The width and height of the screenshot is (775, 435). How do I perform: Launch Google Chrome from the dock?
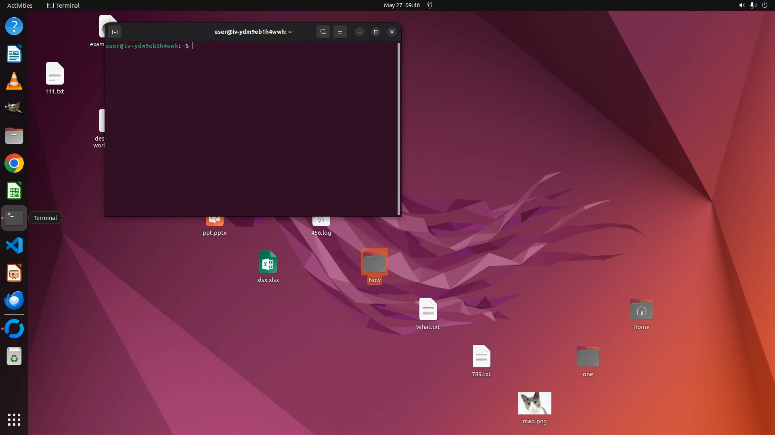(x=14, y=164)
